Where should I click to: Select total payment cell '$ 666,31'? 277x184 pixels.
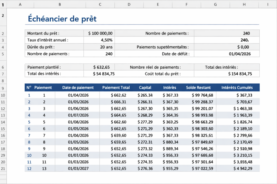(x=119, y=102)
